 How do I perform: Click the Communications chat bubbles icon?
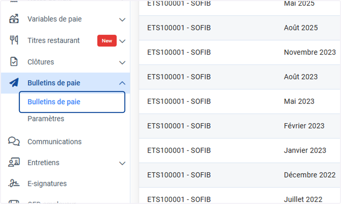click(x=14, y=141)
